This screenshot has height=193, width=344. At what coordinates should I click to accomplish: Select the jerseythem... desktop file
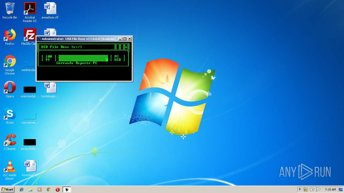pyautogui.click(x=30, y=144)
